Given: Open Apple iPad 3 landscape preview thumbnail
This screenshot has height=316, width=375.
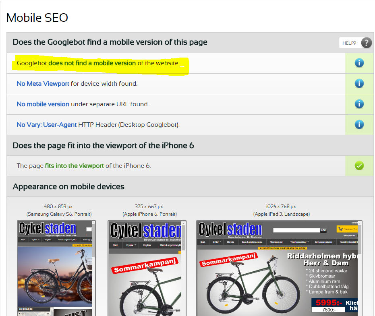Looking at the screenshot, I should pyautogui.click(x=279, y=268).
